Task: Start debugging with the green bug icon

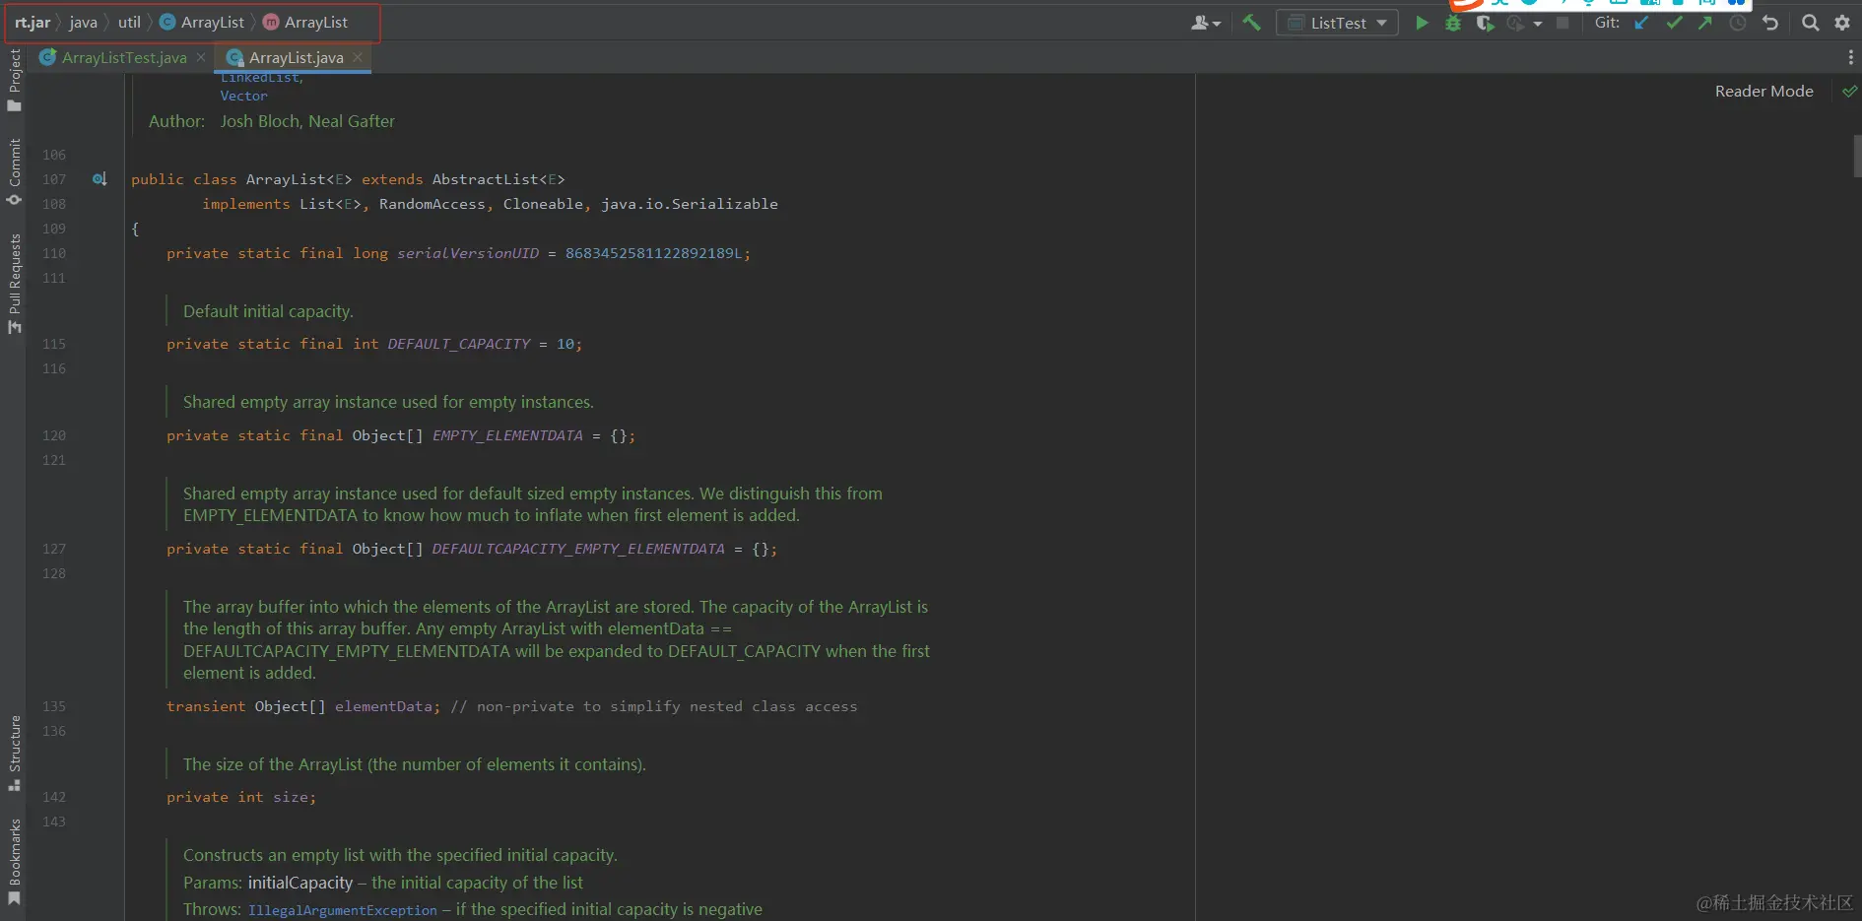Action: pos(1453,23)
